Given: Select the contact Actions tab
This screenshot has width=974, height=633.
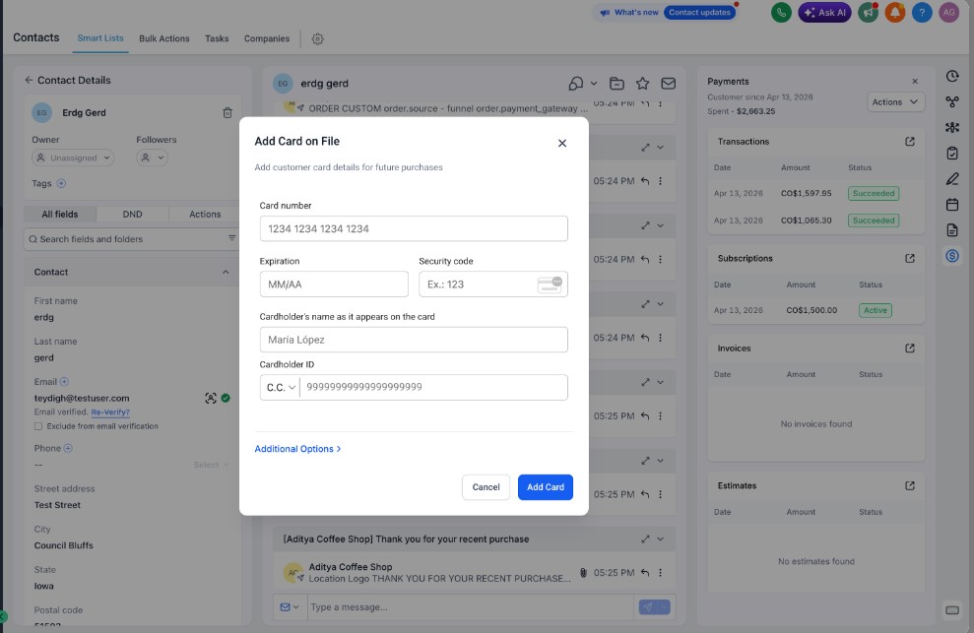Looking at the screenshot, I should tap(205, 215).
